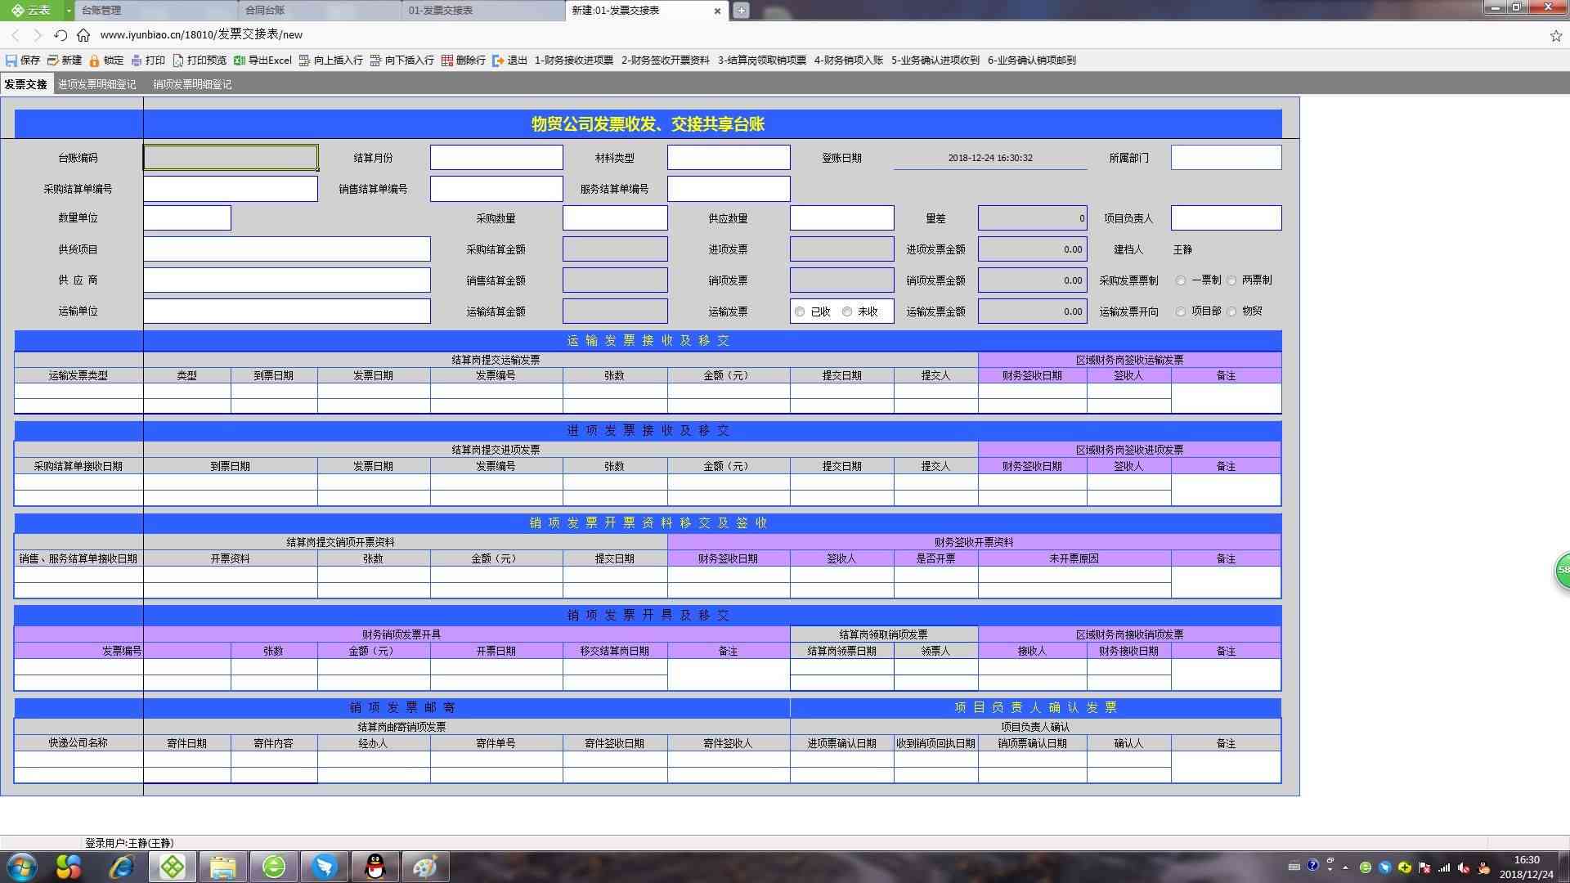The width and height of the screenshot is (1570, 883).
Task: Switch to 合同台账 tab
Action: 321,11
